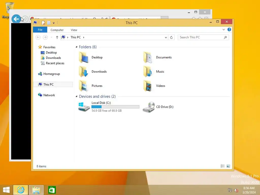
Task: Select Network in navigation pane
Action: pos(47,95)
